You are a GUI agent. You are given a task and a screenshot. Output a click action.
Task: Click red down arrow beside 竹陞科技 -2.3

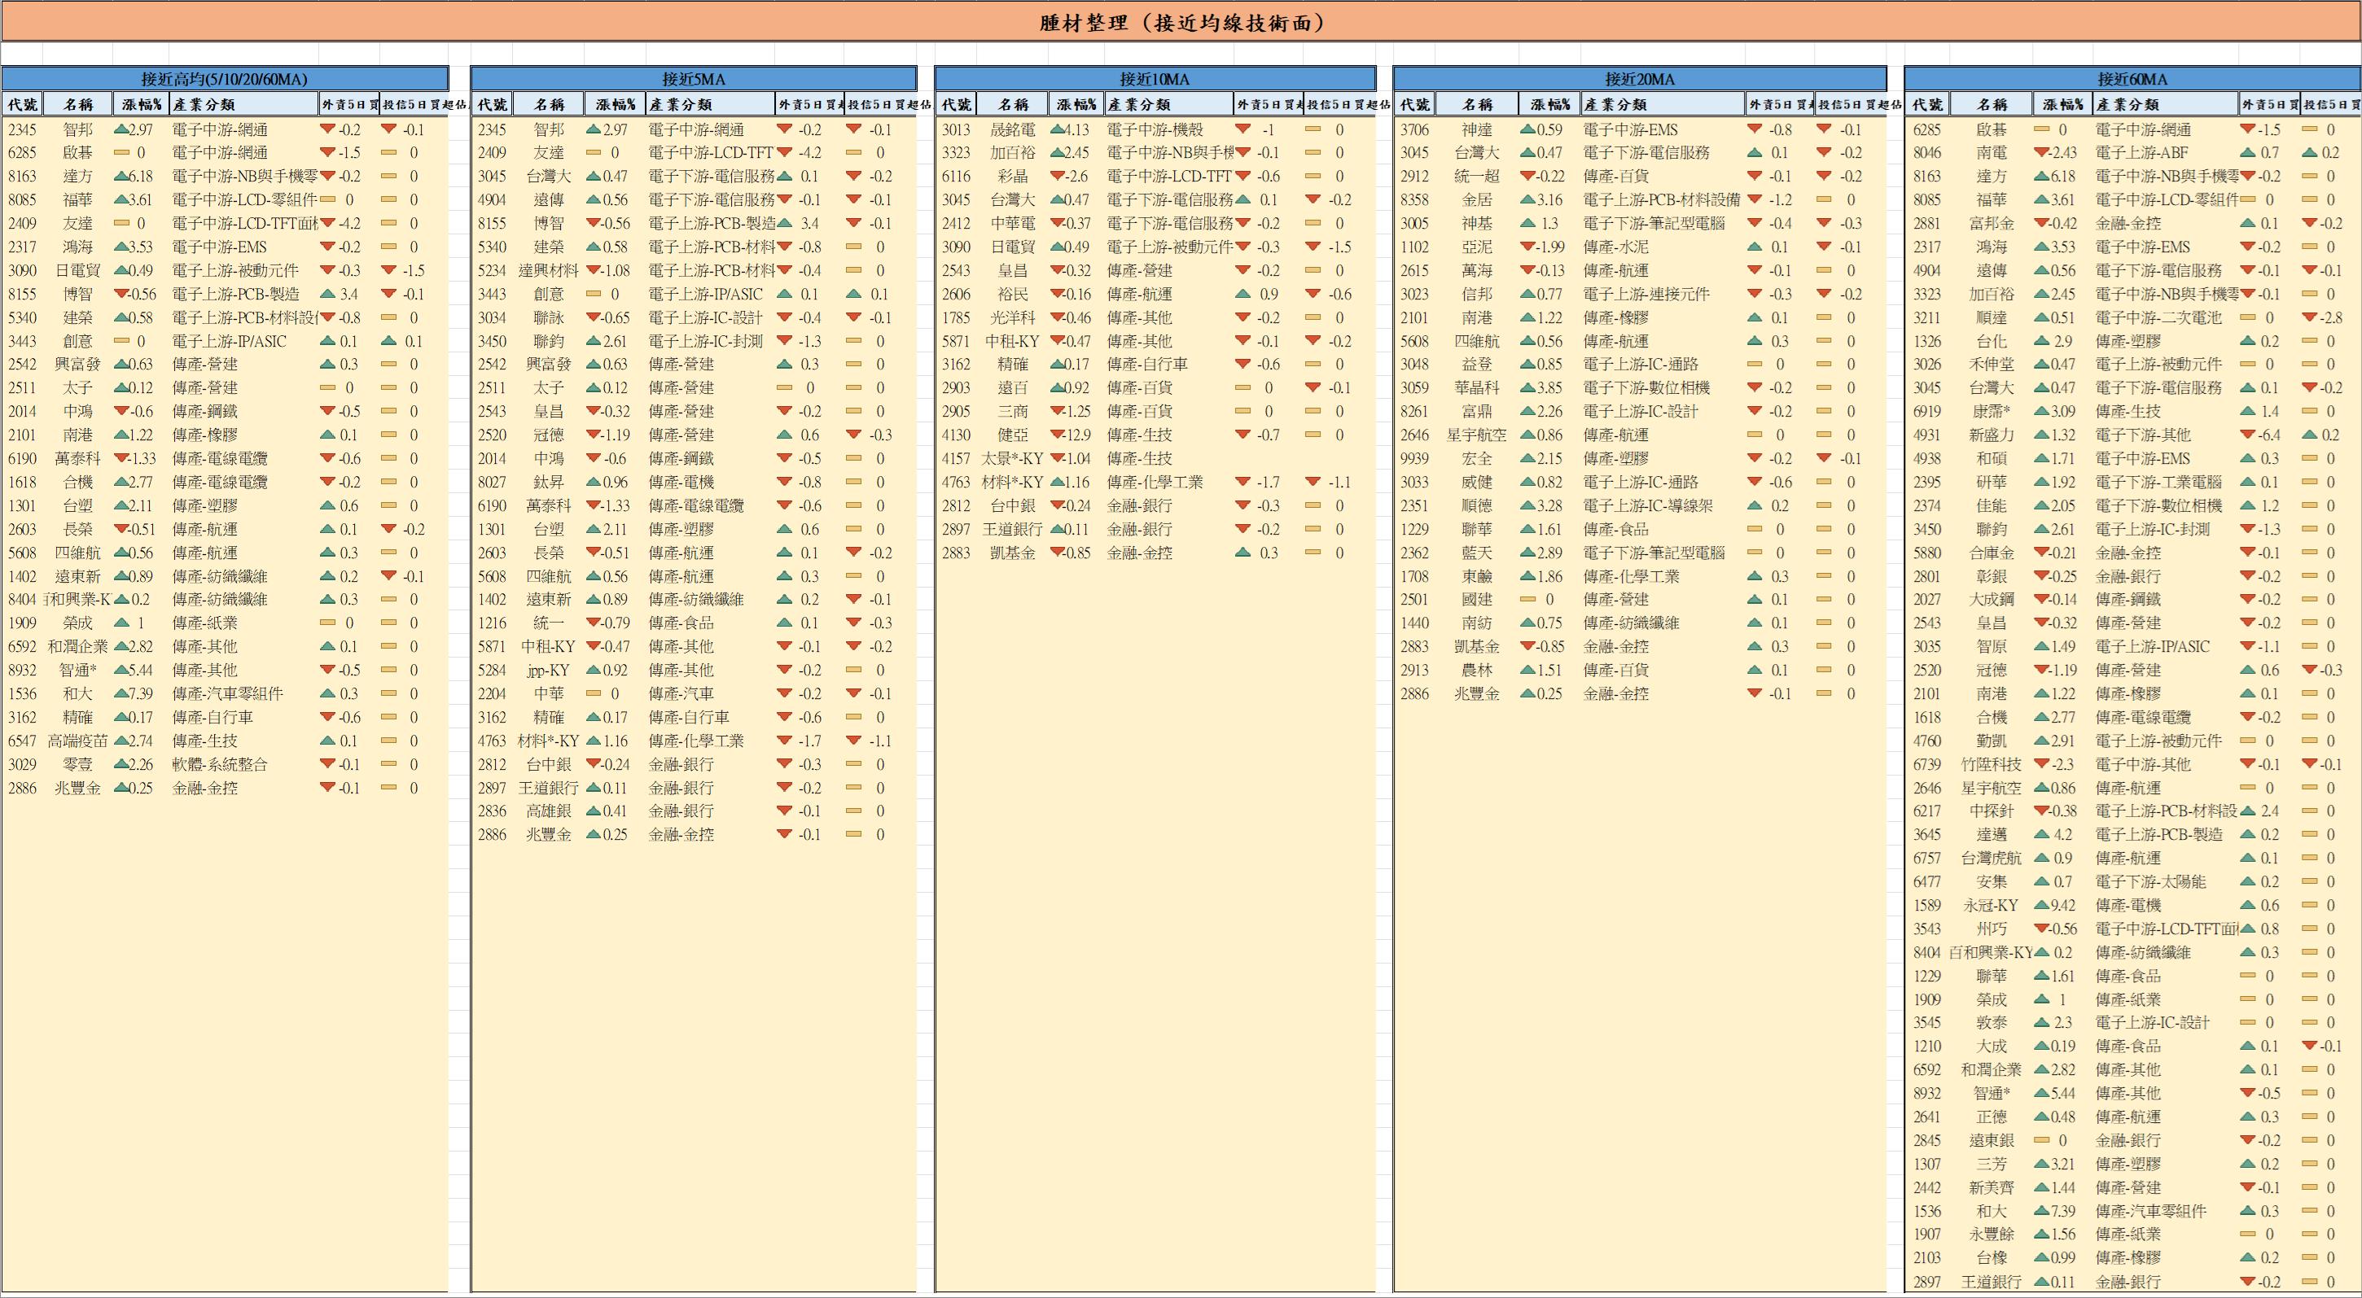tap(2041, 763)
